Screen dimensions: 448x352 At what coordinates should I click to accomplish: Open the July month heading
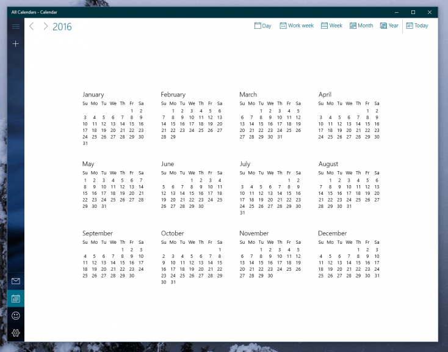[x=245, y=164]
